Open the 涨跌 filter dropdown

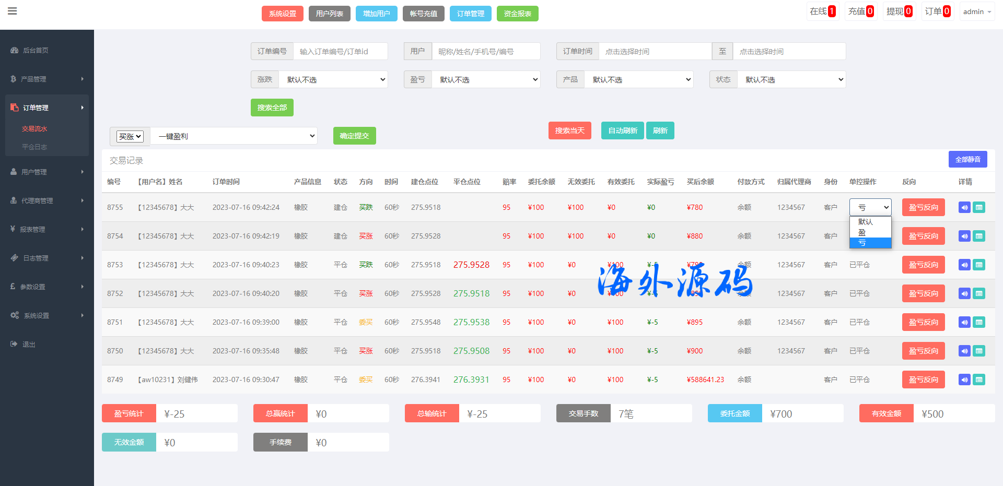[x=333, y=79]
